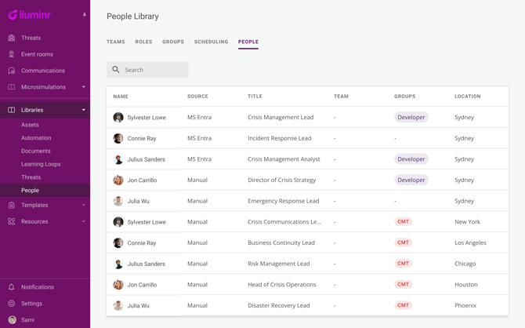Click the Microsimulations icon
Viewport: 525px width, 328px height.
[x=12, y=87]
